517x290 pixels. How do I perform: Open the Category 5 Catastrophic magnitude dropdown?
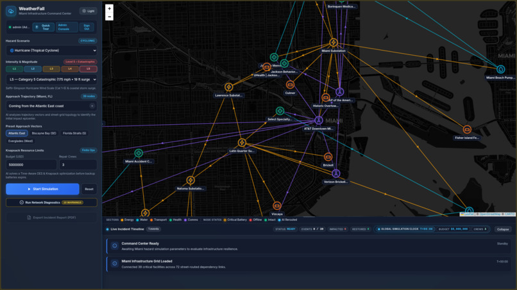pyautogui.click(x=51, y=79)
